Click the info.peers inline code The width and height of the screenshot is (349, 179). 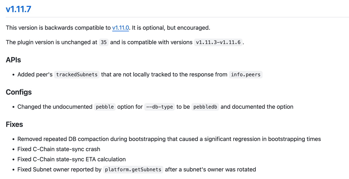[246, 75]
